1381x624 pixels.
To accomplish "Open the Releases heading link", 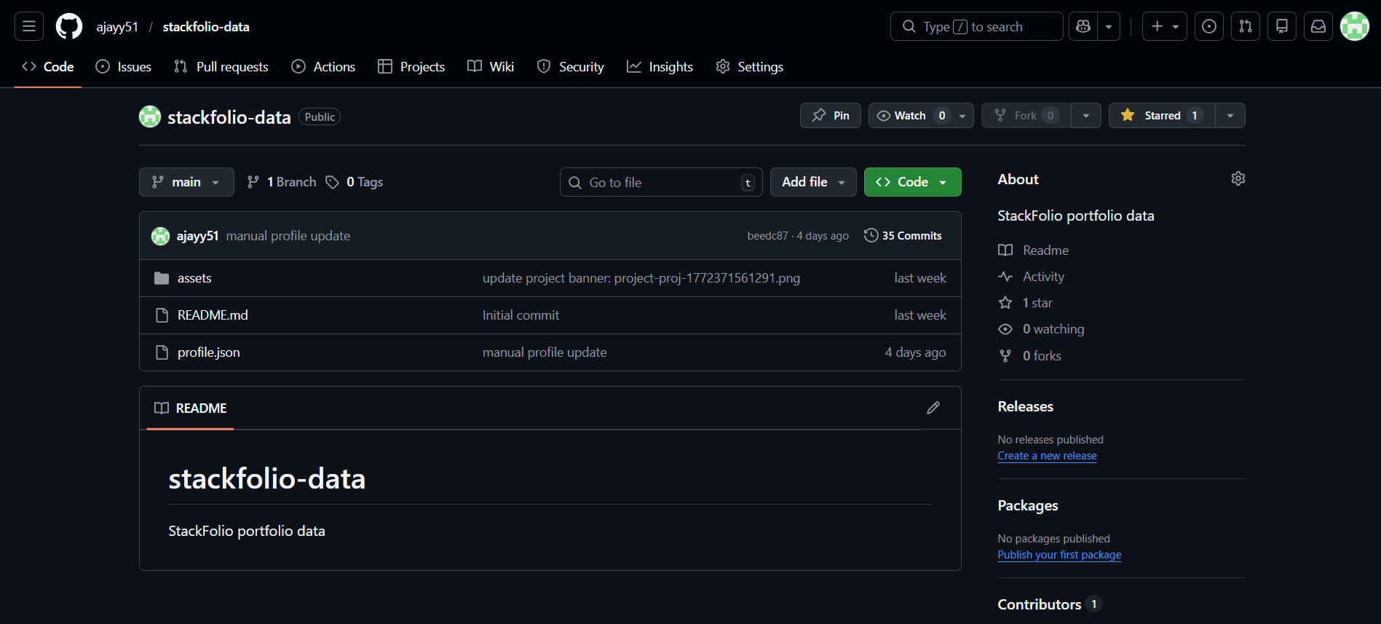I will [x=1025, y=406].
